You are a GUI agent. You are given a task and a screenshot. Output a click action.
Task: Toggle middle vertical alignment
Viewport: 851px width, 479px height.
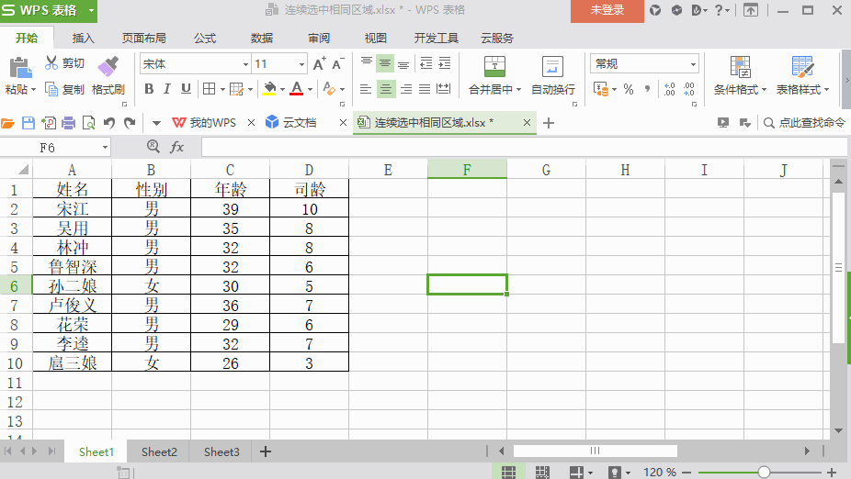point(385,63)
